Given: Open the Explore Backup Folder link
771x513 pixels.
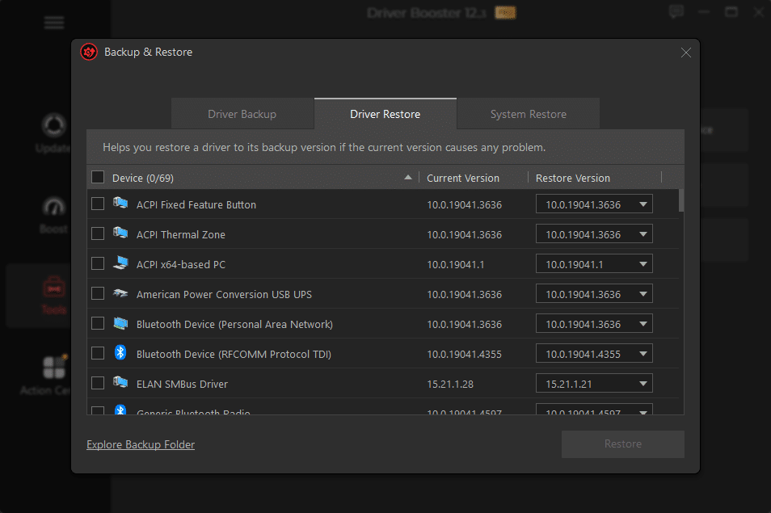Looking at the screenshot, I should tap(141, 444).
